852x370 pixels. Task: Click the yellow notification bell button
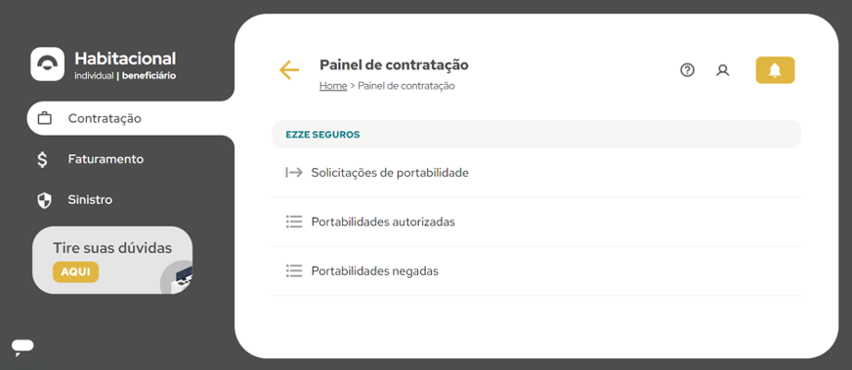[x=775, y=70]
